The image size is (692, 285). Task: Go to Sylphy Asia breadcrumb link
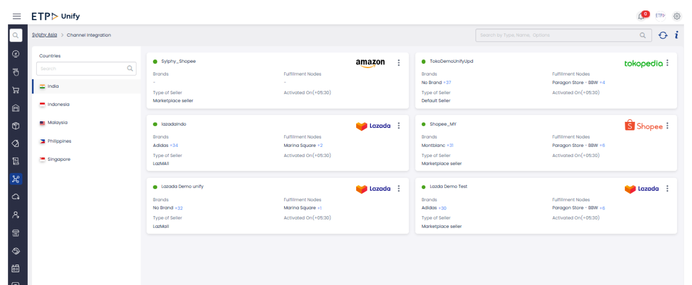(x=45, y=35)
